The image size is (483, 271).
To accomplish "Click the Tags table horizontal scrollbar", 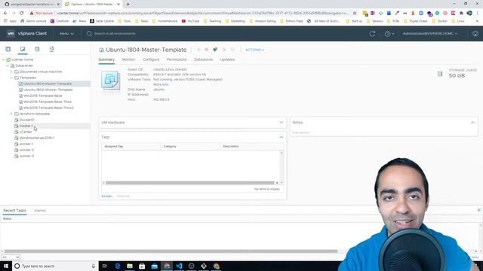I will click(189, 183).
